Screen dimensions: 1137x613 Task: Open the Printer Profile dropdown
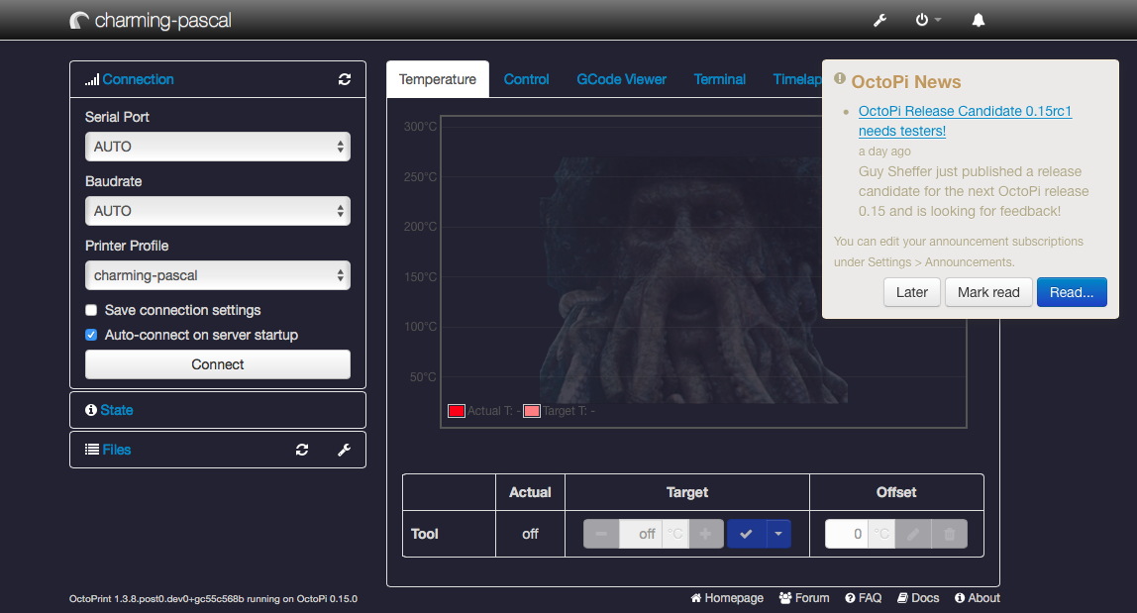coord(218,275)
